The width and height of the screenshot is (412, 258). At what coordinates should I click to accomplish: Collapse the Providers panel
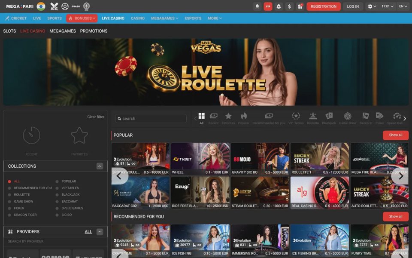tap(100, 232)
